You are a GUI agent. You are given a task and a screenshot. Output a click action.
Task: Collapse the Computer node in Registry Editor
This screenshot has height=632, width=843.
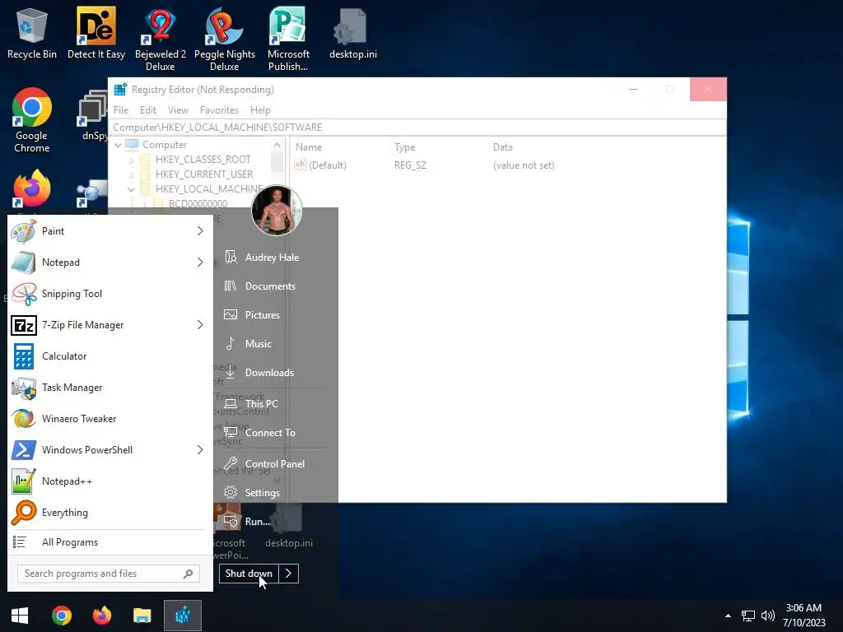point(118,145)
